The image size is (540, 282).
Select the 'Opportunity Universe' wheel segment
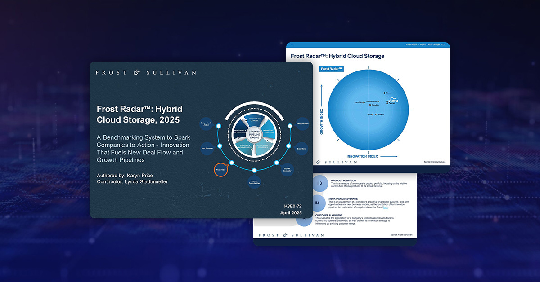pos(254,120)
